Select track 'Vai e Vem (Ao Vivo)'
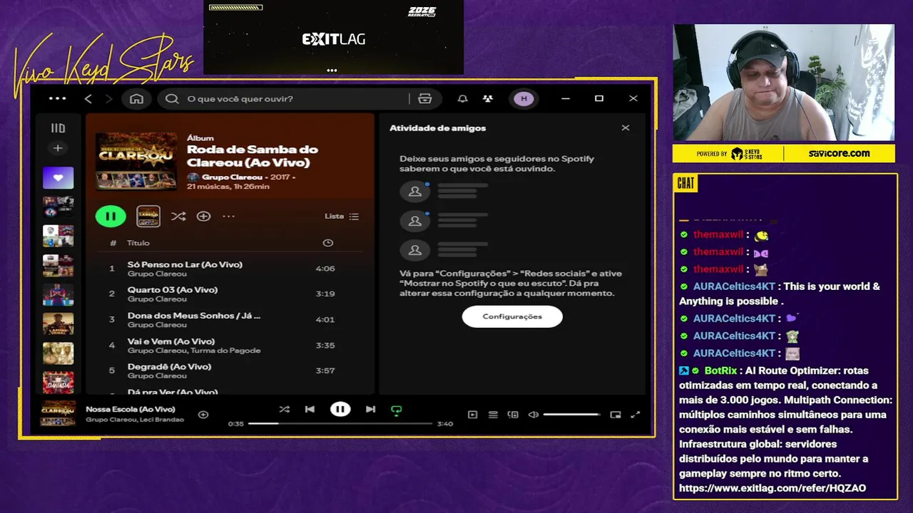Viewport: 913px width, 513px height. (228, 345)
